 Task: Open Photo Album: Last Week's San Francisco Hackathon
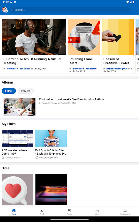pyautogui.click(x=71, y=99)
